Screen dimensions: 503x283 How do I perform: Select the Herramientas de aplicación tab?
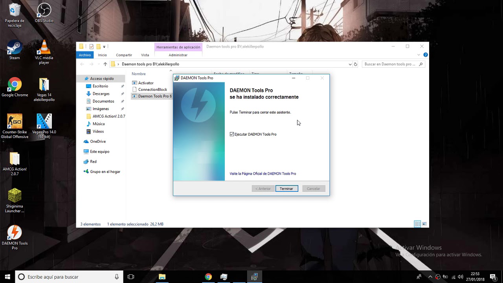pos(178,47)
